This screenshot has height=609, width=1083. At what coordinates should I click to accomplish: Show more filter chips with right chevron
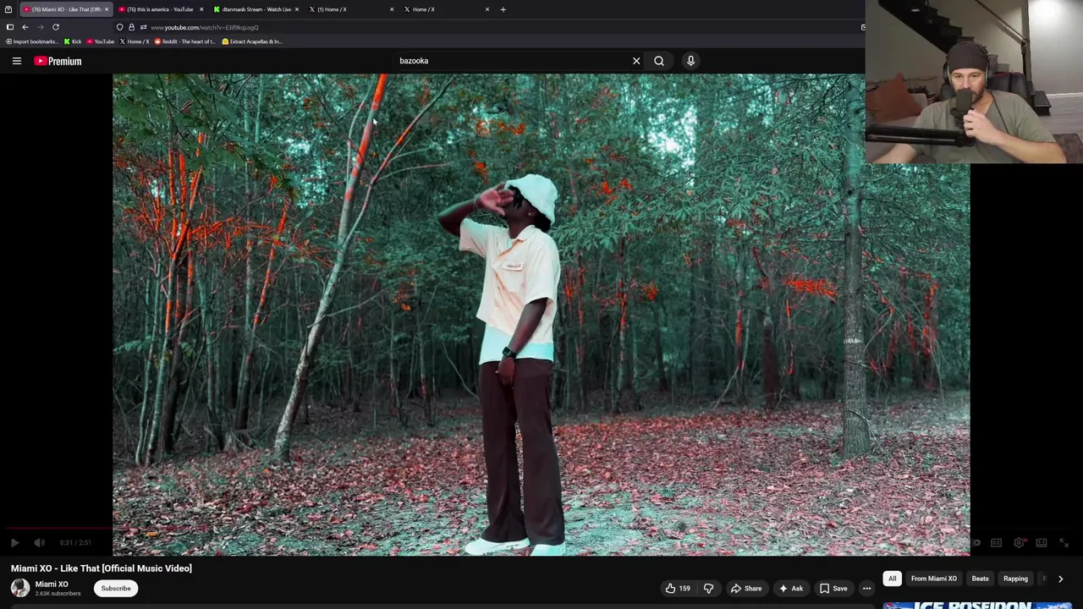(1060, 579)
